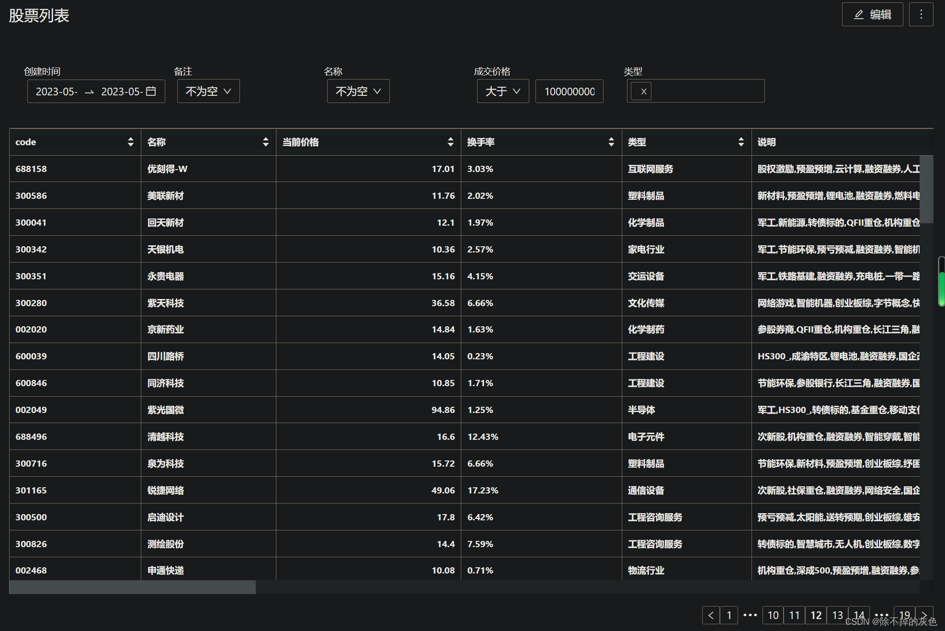Viewport: 945px width, 631px height.
Task: Click the 编辑 button
Action: (x=872, y=14)
